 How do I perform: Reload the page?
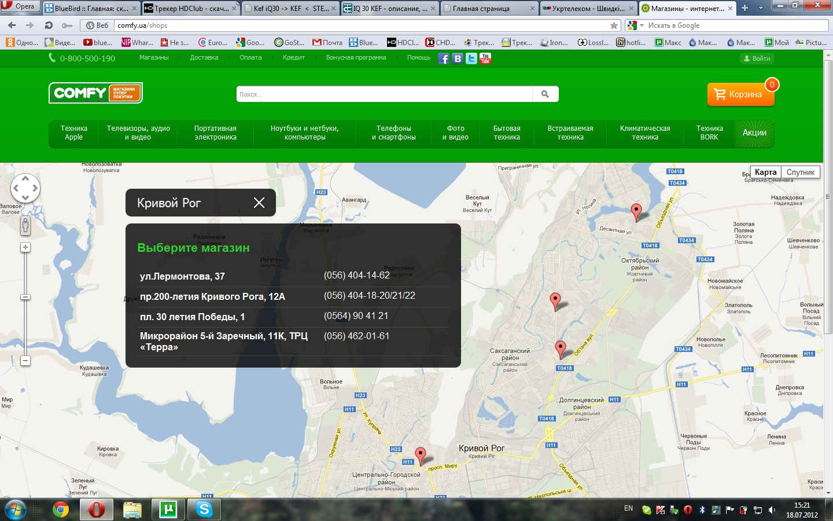pyautogui.click(x=49, y=25)
